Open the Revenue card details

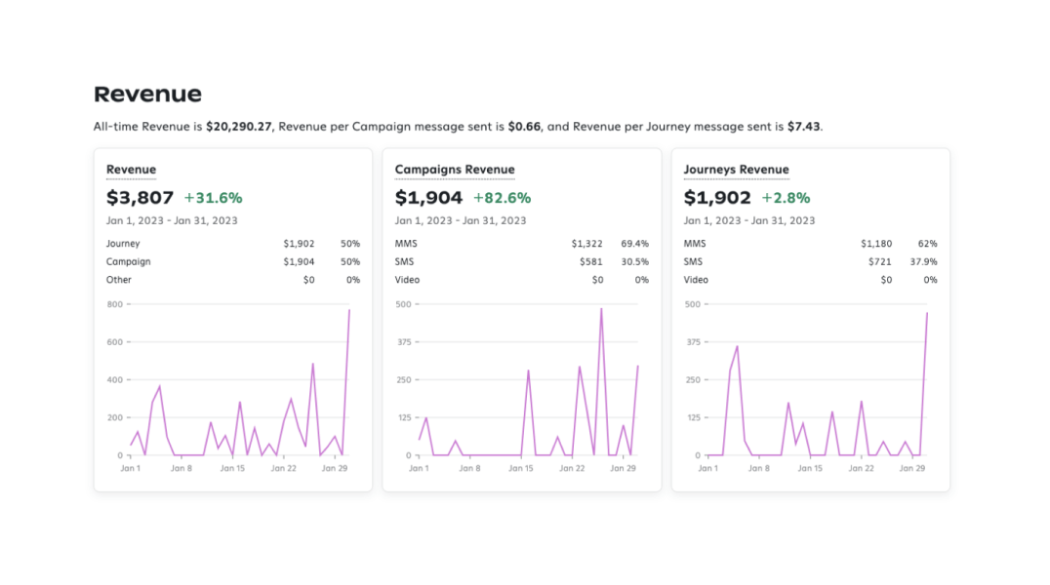point(131,169)
